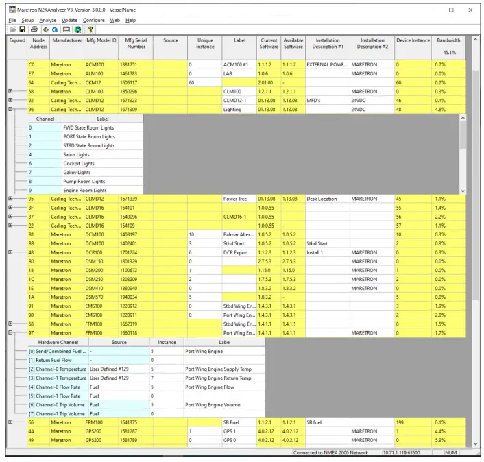Viewport: 484px width, 462px height.
Task: Open the Analyze menu
Action: point(48,20)
